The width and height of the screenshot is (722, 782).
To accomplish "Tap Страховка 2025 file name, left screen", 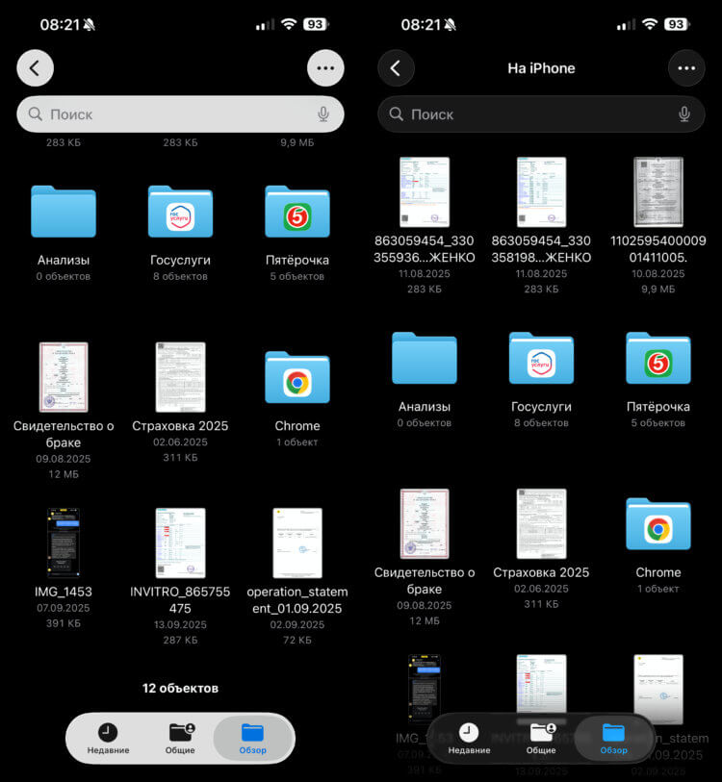I will tap(180, 426).
